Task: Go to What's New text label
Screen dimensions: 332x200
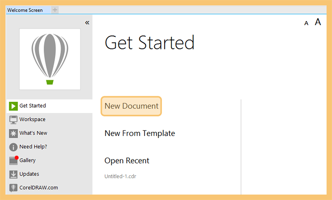Action: tap(33, 133)
